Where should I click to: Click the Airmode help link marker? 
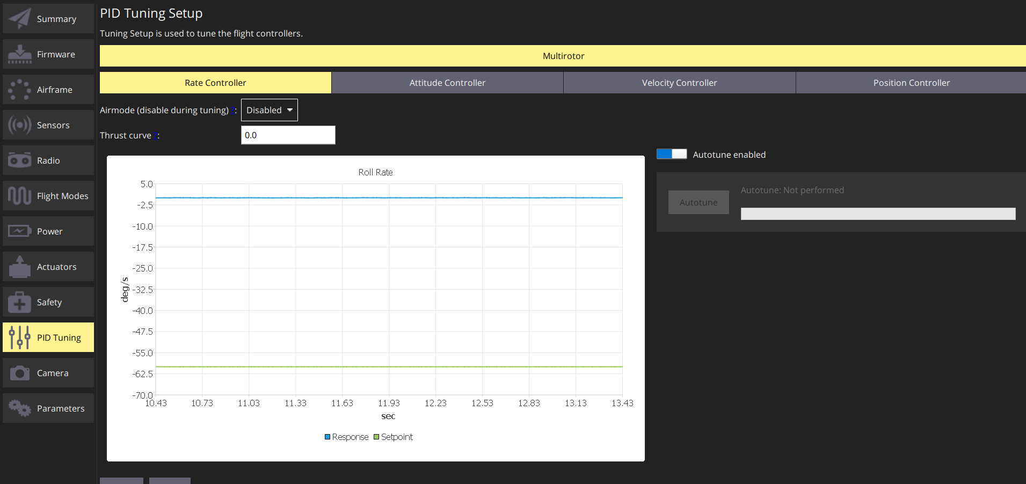point(232,110)
